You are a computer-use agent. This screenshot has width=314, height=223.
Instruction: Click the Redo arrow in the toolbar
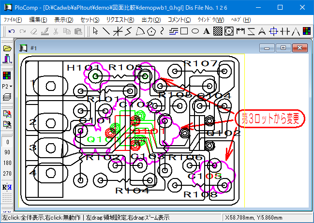pos(23,31)
